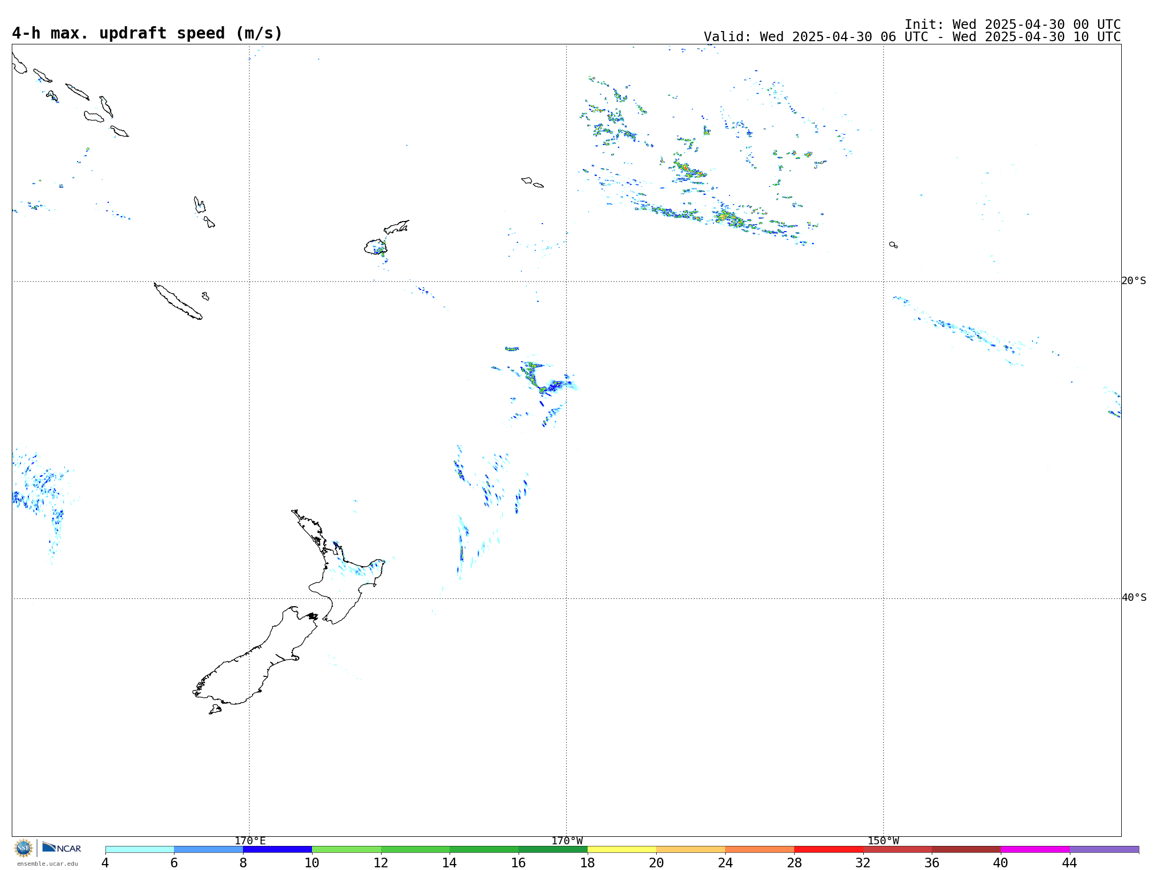
Task: Click the NCAR logo
Action: 62,848
